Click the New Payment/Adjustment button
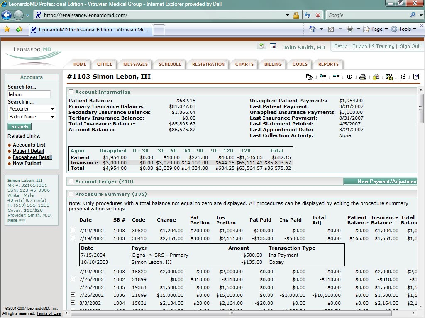 380,181
